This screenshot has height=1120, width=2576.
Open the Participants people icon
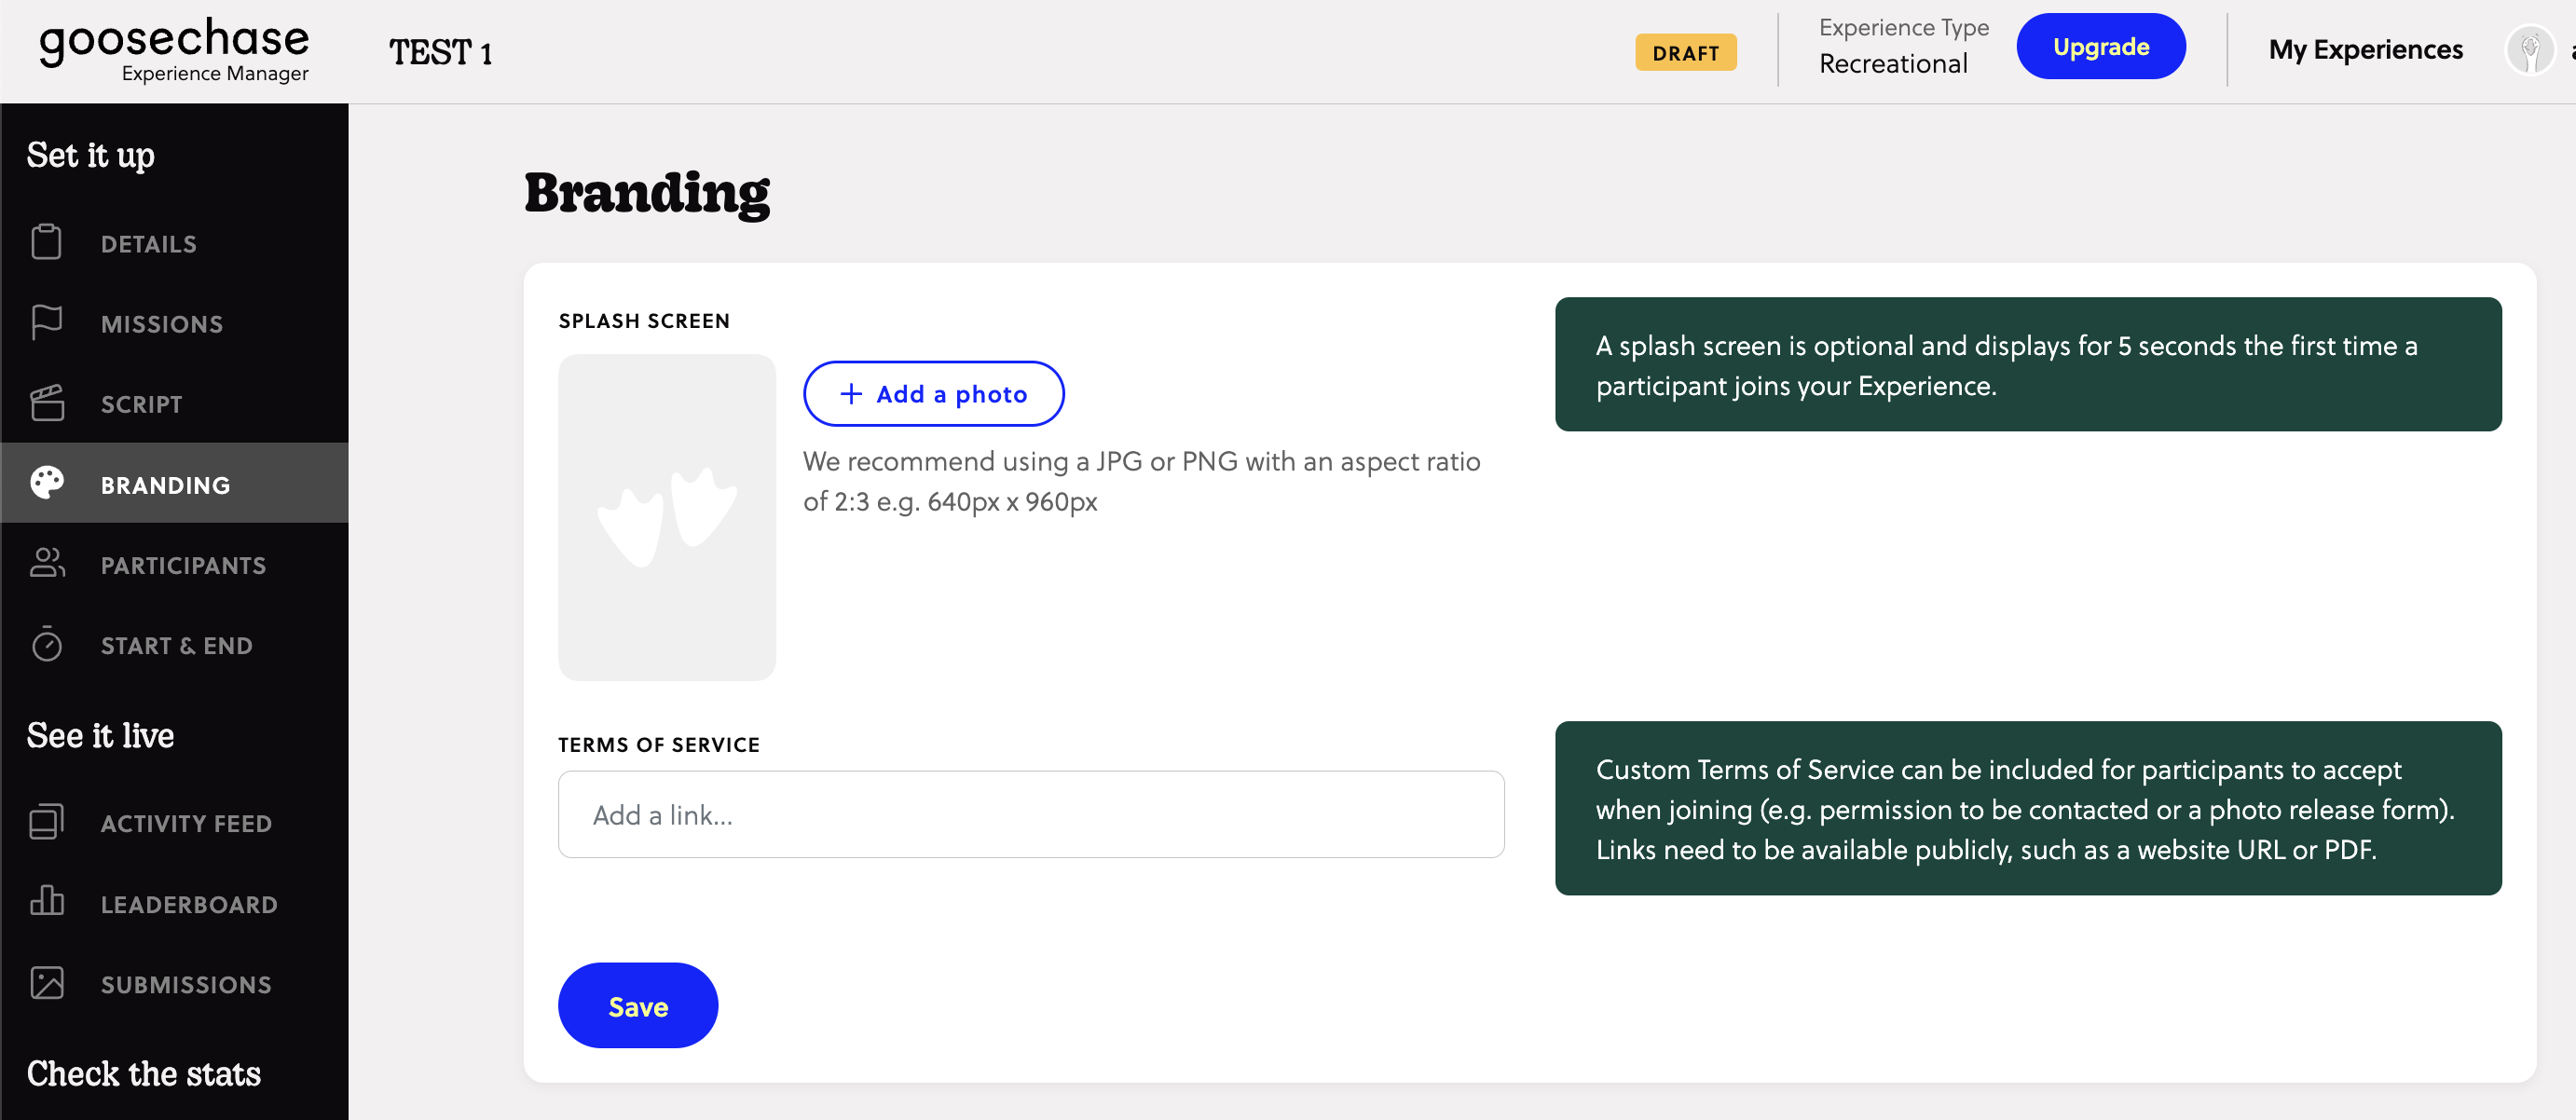46,564
